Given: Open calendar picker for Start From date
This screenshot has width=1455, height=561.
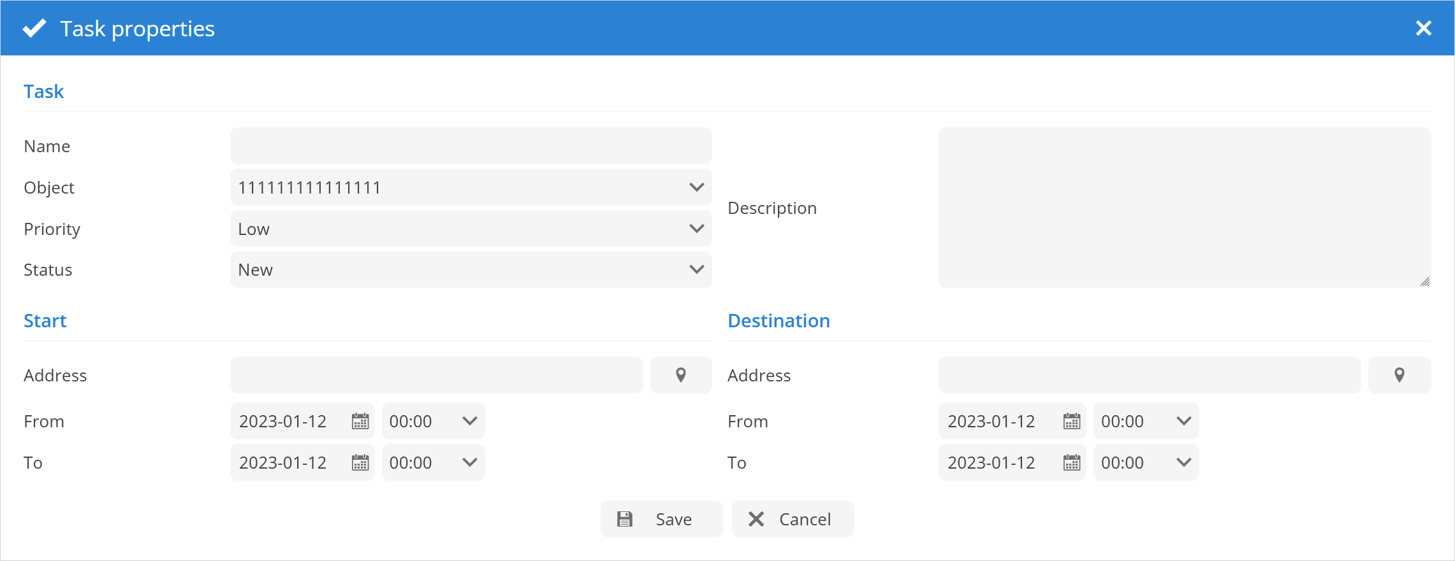Looking at the screenshot, I should (x=360, y=422).
